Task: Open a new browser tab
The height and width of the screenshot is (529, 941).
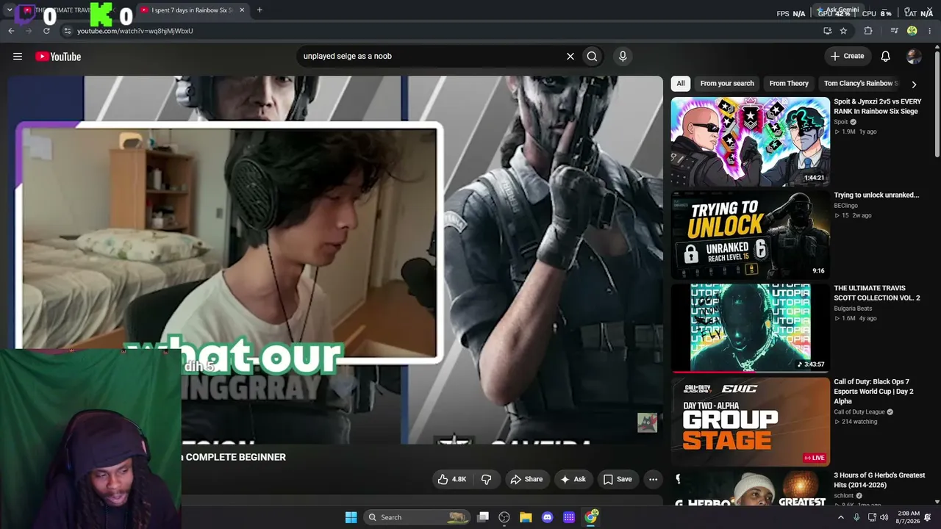Action: (260, 10)
